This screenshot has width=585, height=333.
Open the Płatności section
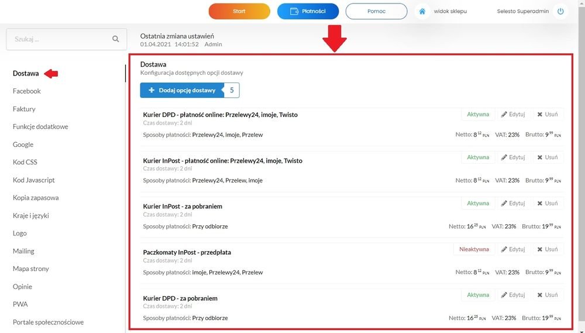(x=308, y=11)
